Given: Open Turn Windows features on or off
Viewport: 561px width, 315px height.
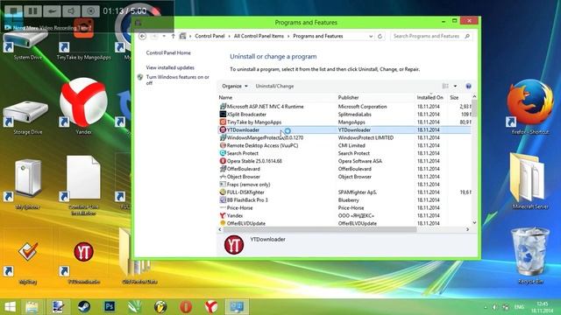Looking at the screenshot, I should tap(177, 80).
